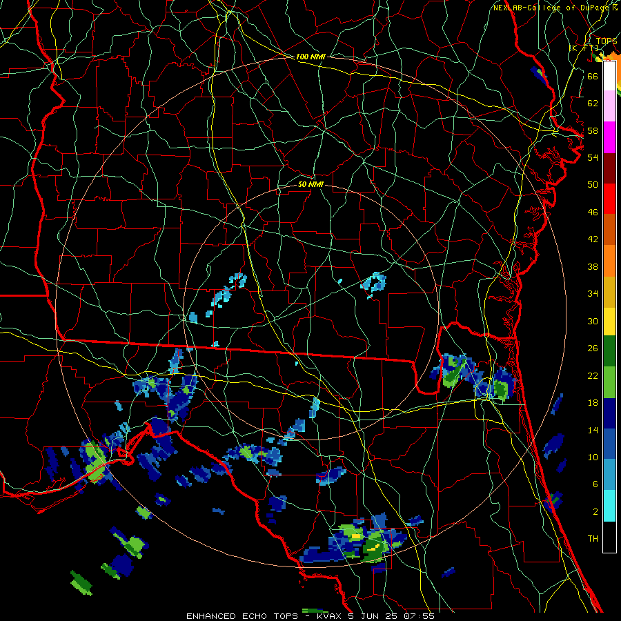Select the 38 legend label
The width and height of the screenshot is (621, 621).
pyautogui.click(x=593, y=266)
